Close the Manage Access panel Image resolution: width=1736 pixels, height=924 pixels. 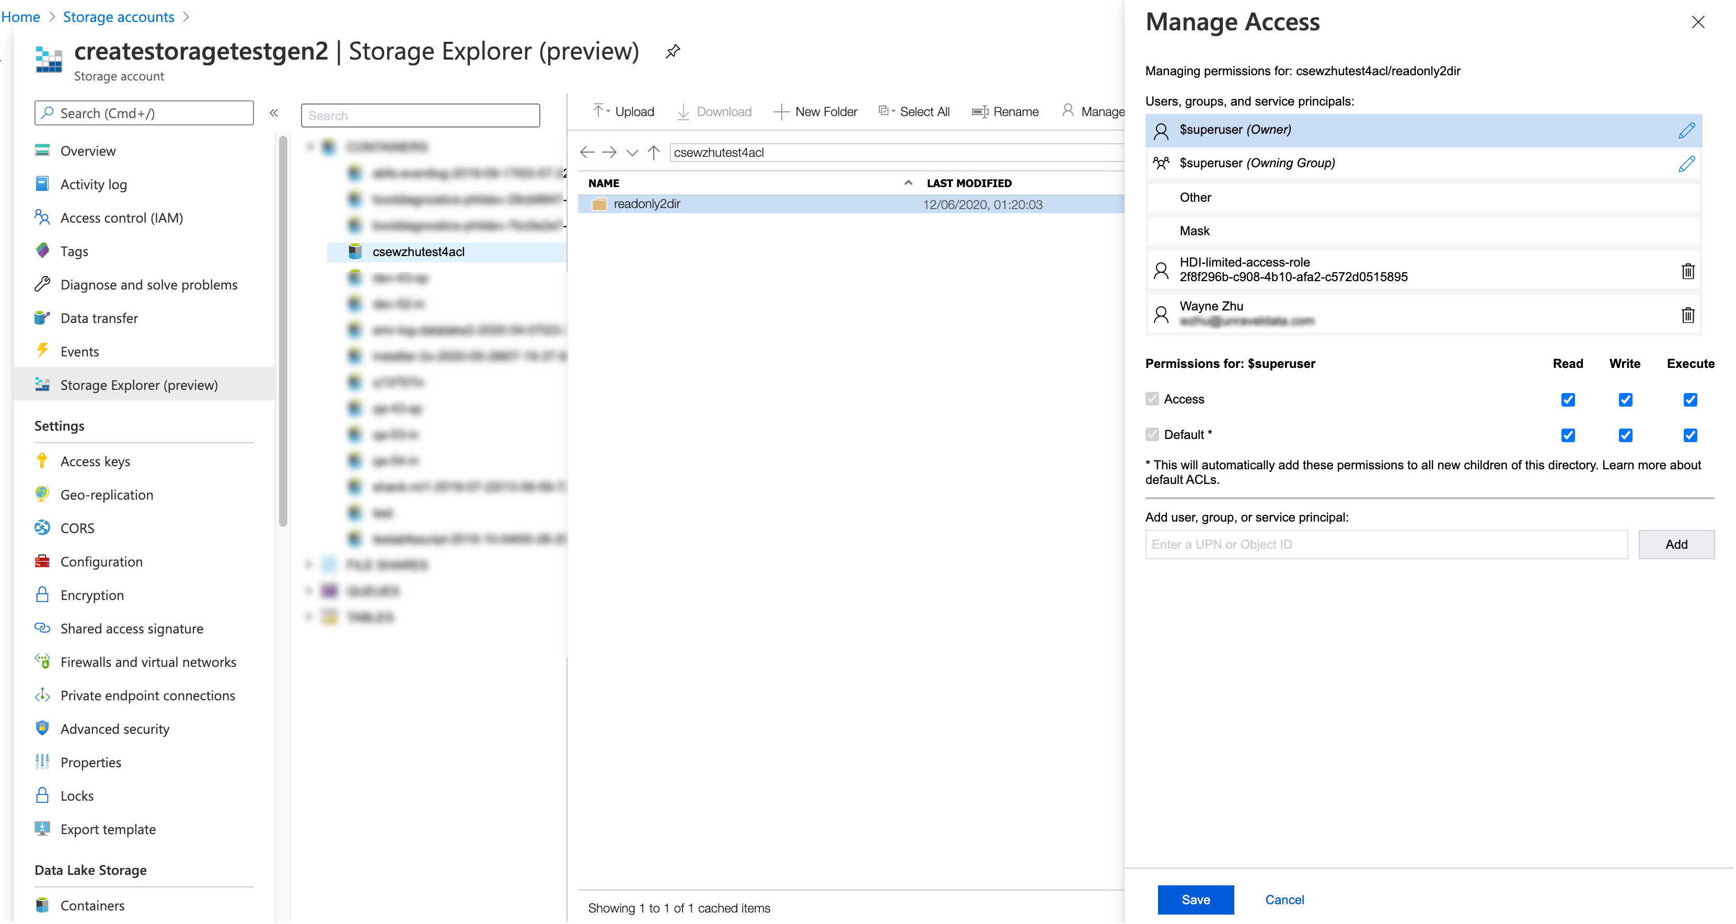(1697, 22)
